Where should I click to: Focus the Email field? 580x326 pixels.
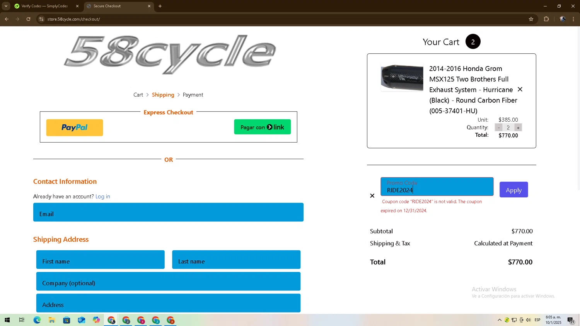click(168, 212)
